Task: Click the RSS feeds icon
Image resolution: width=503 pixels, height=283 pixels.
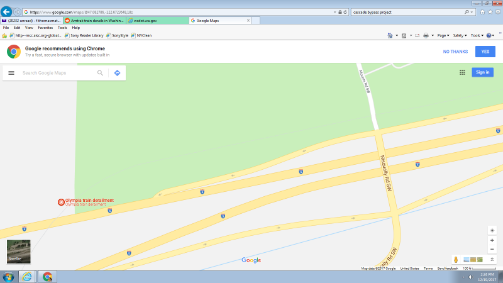Action: (x=404, y=36)
